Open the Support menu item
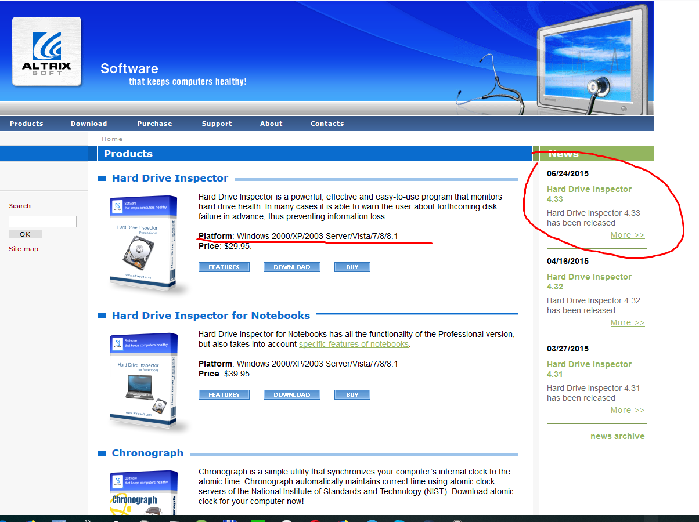This screenshot has height=522, width=699. pos(217,124)
